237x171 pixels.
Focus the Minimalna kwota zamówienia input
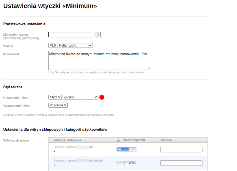click(x=72, y=34)
